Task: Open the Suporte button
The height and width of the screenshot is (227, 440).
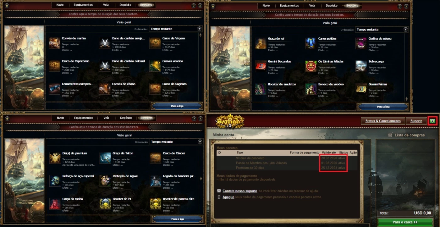Action: pos(416,121)
